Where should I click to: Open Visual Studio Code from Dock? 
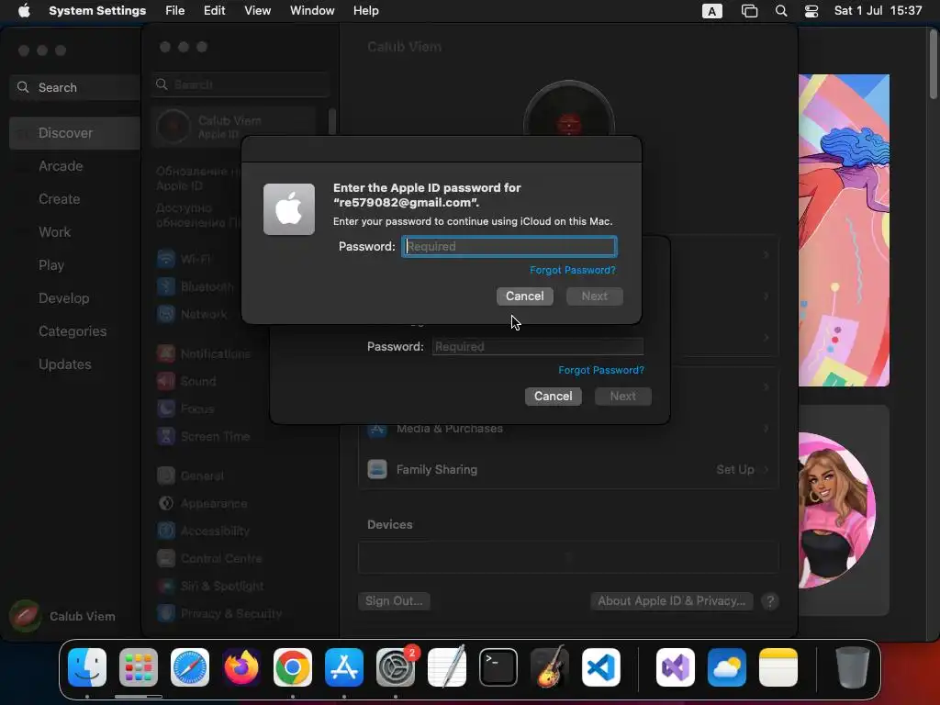tap(601, 667)
